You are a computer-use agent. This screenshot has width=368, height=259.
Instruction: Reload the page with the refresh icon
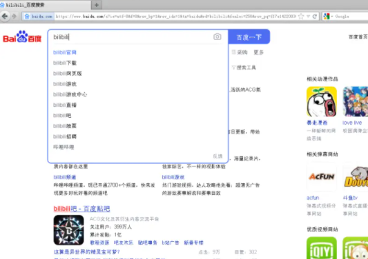[315, 16]
